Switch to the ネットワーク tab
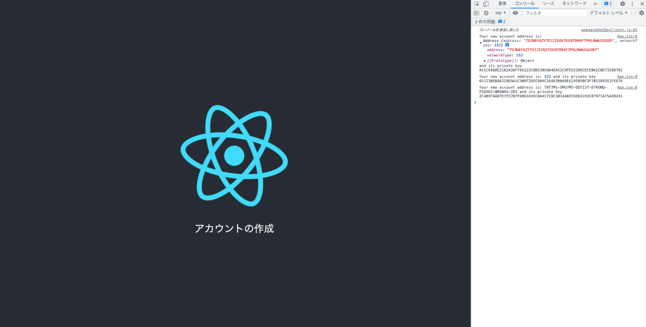This screenshot has width=646, height=327. pyautogui.click(x=574, y=4)
